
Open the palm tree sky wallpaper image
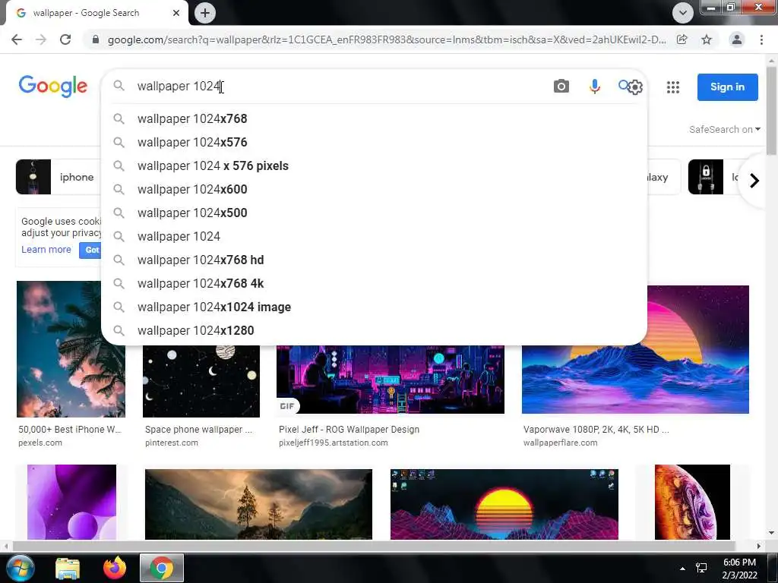[x=71, y=349]
